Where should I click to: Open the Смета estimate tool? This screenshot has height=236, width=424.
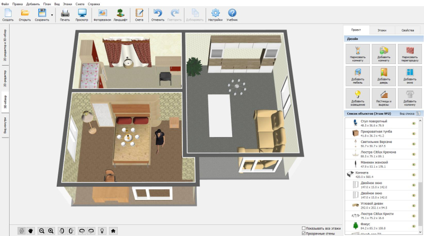click(x=139, y=14)
